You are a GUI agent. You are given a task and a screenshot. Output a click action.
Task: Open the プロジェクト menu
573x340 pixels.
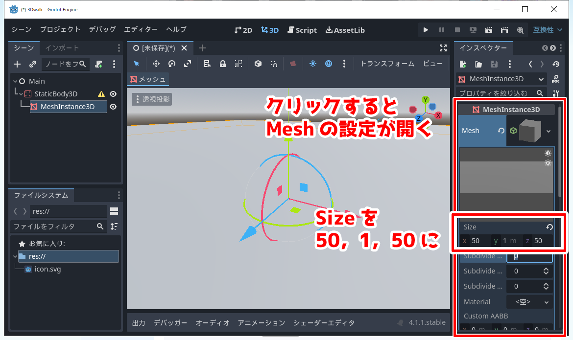tap(60, 29)
